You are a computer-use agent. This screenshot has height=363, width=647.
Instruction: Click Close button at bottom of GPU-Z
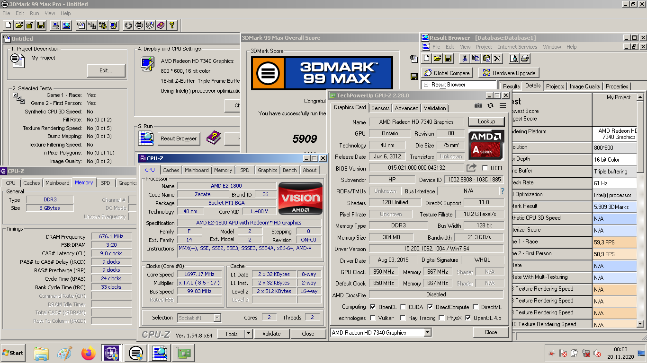click(491, 332)
